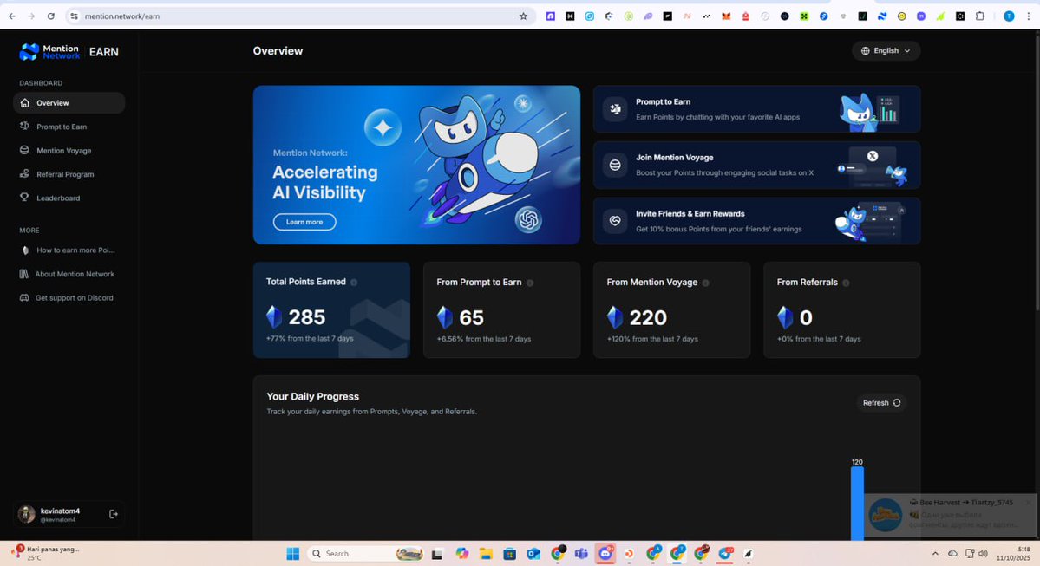Go forward in browser history
The height and width of the screenshot is (566, 1040).
pos(31,16)
